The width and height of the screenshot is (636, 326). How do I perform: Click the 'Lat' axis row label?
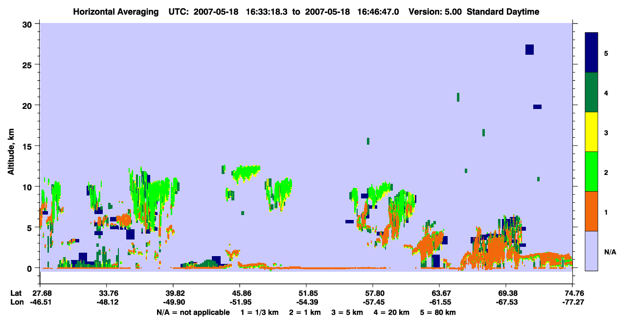(15, 293)
